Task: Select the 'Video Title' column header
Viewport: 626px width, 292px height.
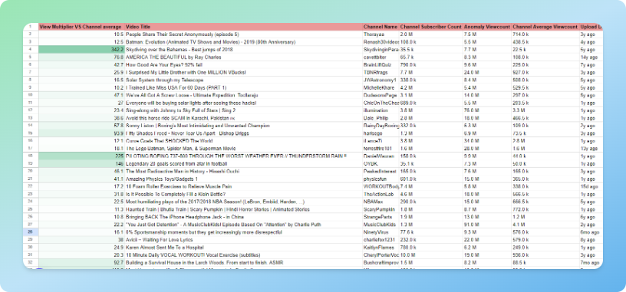Action: (243, 27)
